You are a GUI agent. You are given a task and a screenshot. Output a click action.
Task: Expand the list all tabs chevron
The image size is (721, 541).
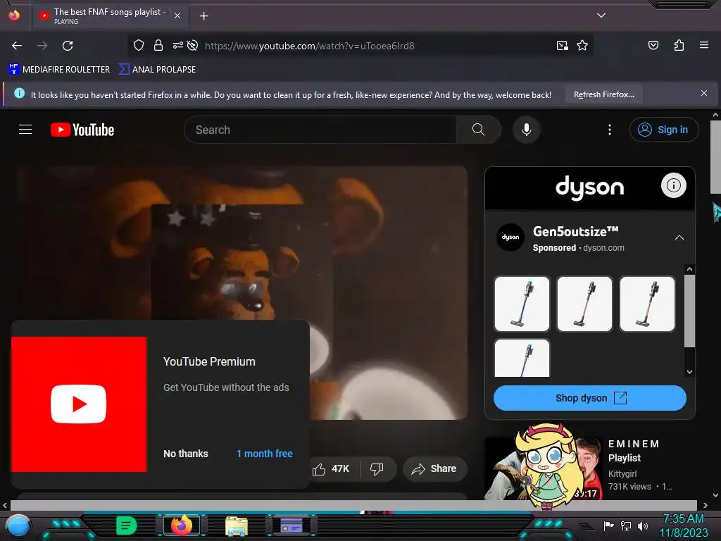(601, 15)
